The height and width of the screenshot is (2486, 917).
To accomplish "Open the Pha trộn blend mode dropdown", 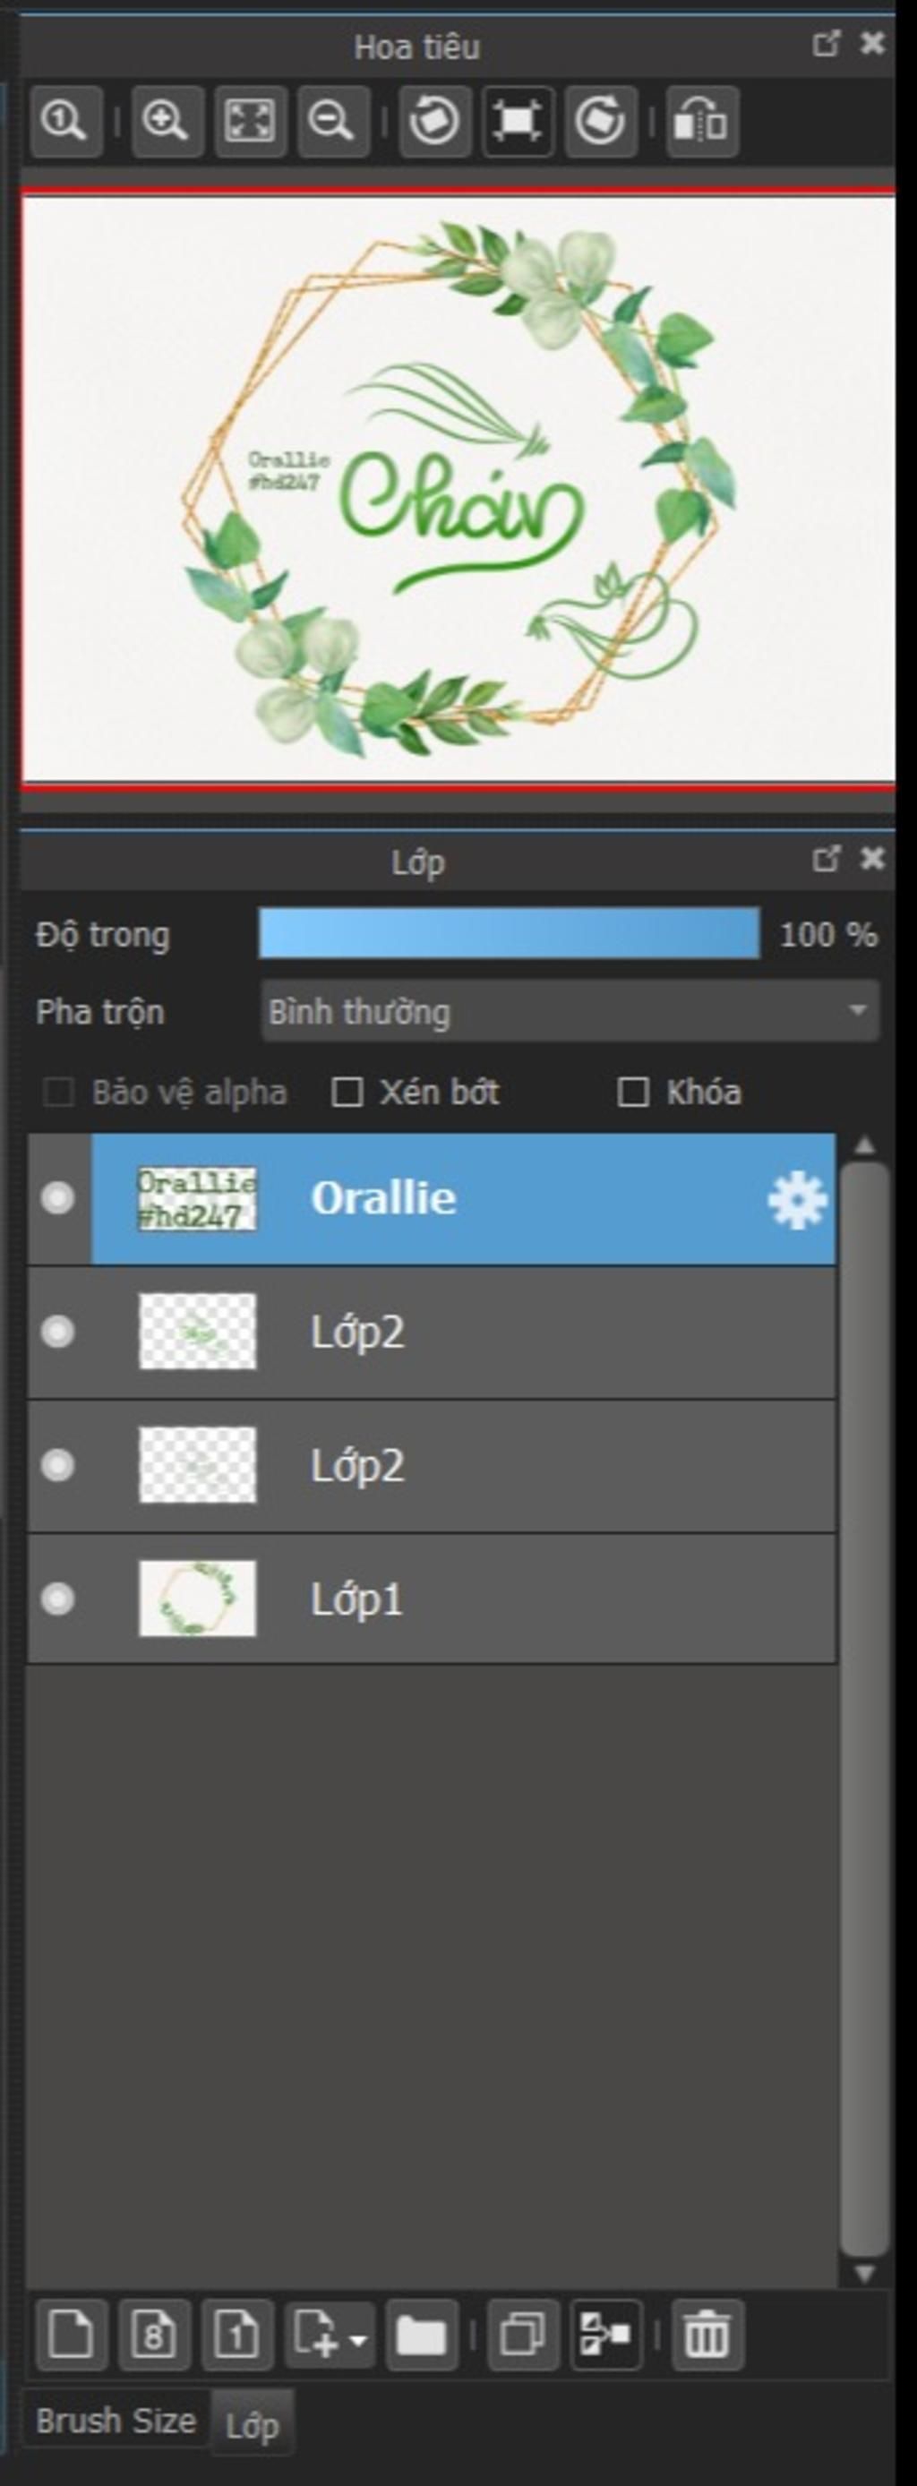I will click(x=570, y=1011).
